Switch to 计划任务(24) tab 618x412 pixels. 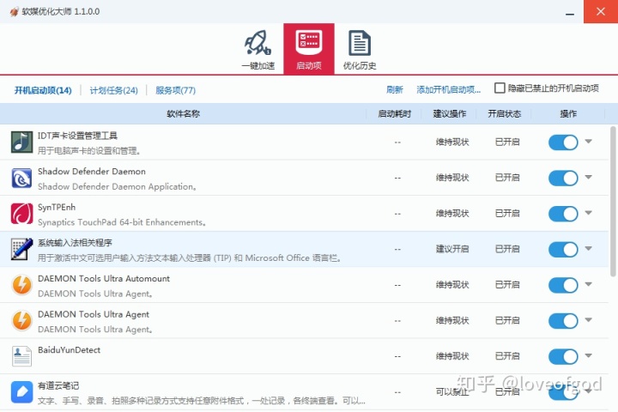(114, 90)
